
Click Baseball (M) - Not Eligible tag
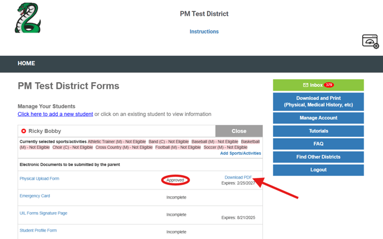click(x=215, y=141)
